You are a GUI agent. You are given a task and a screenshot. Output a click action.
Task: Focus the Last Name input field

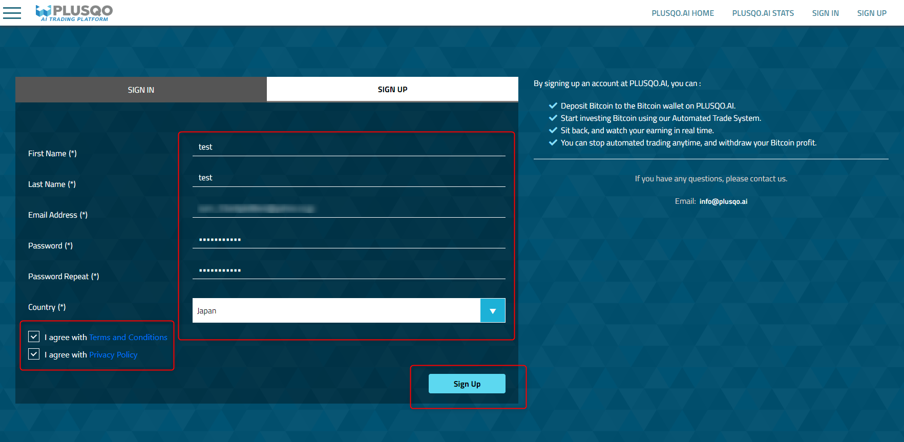[349, 178]
